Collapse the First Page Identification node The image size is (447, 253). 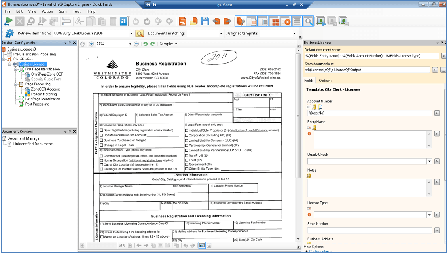15,69
